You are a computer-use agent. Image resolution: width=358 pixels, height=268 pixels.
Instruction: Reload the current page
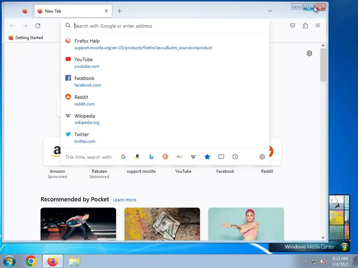tap(38, 26)
